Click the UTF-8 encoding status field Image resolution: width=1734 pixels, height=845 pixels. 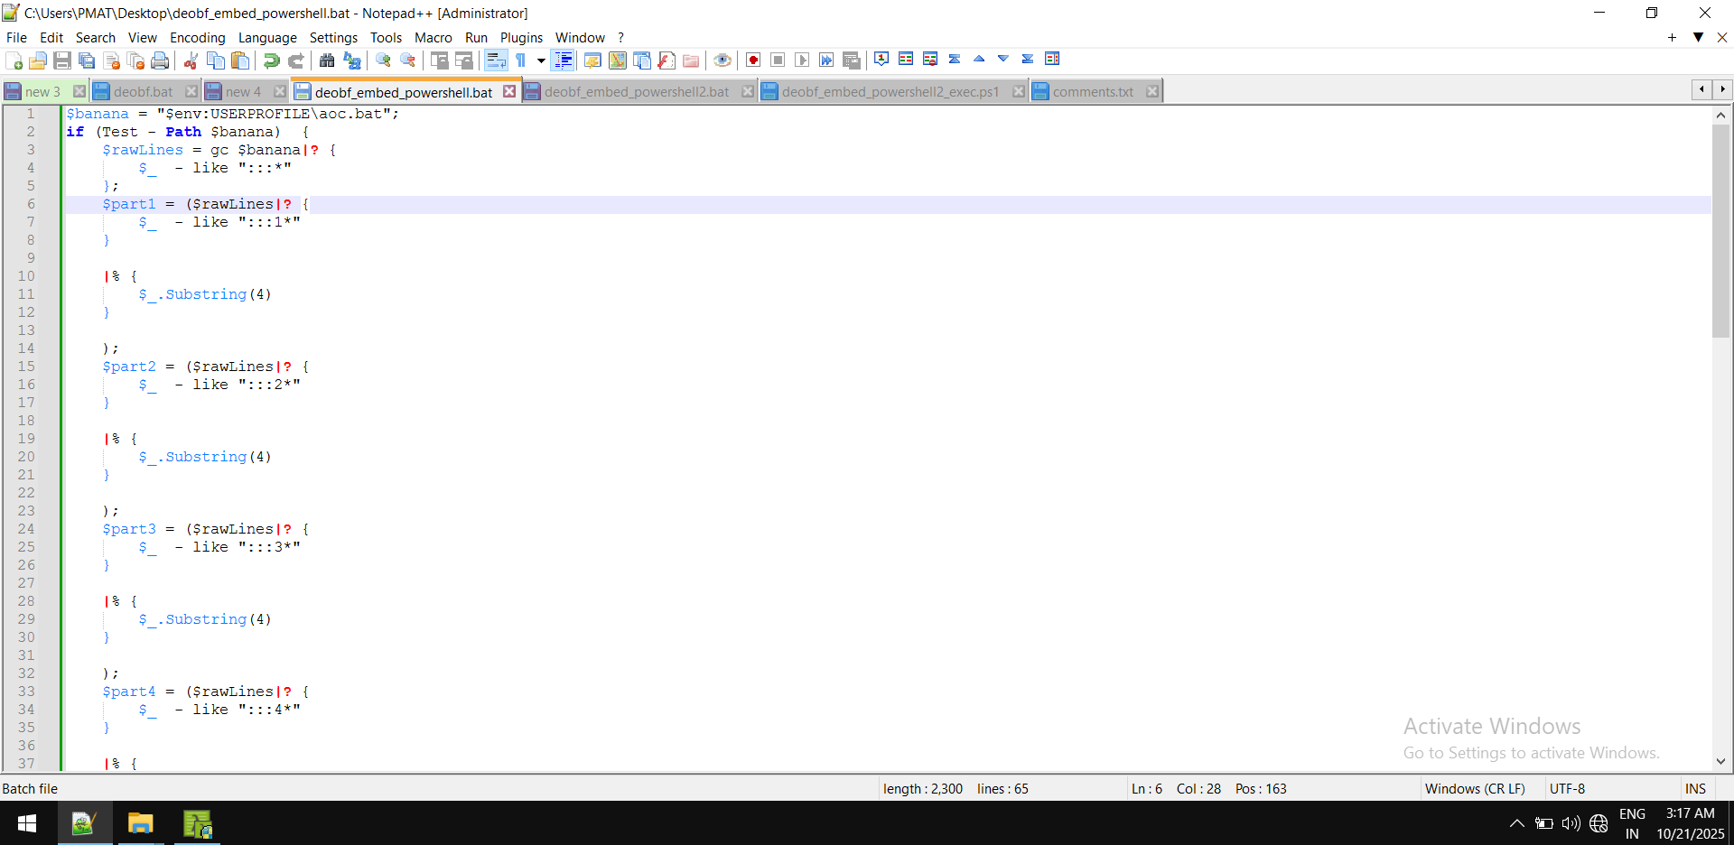coord(1567,788)
